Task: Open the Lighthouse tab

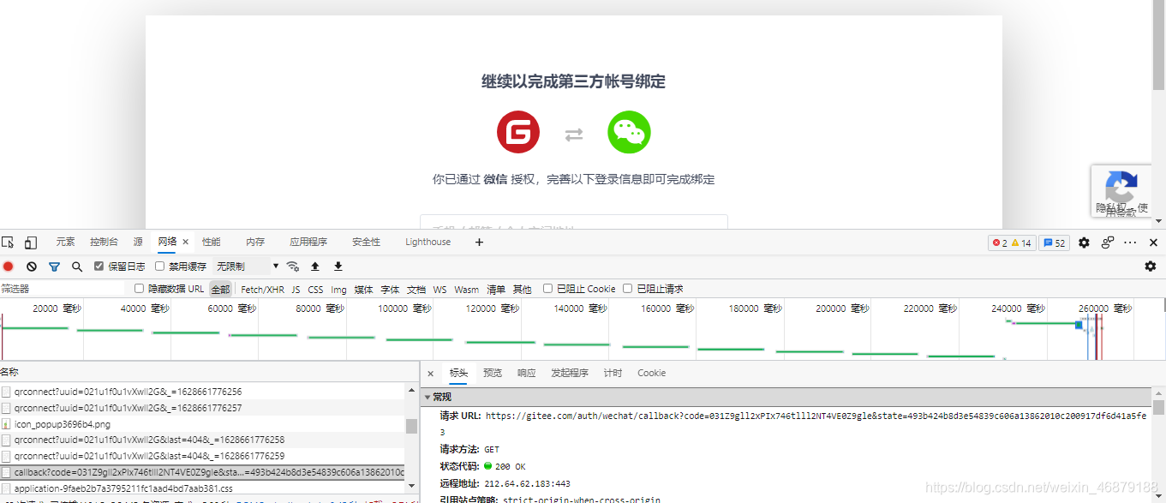Action: coord(428,243)
